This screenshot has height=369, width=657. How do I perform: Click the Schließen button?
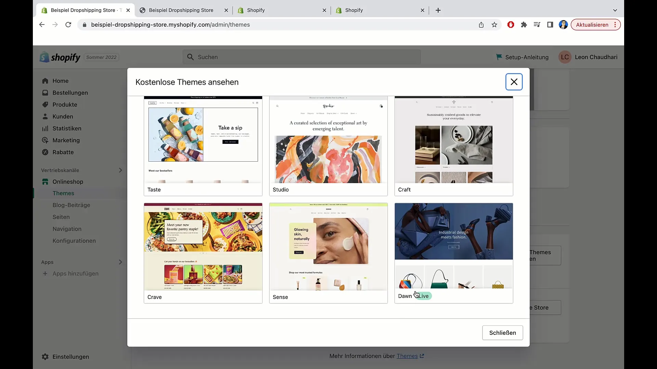(x=502, y=332)
